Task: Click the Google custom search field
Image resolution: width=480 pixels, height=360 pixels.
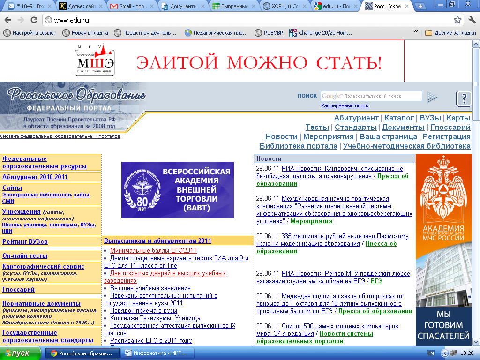Action: click(371, 96)
